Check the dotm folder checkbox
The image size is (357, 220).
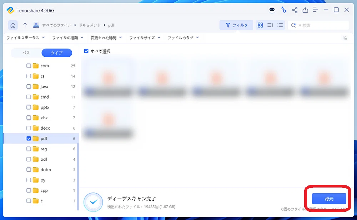tap(29, 170)
